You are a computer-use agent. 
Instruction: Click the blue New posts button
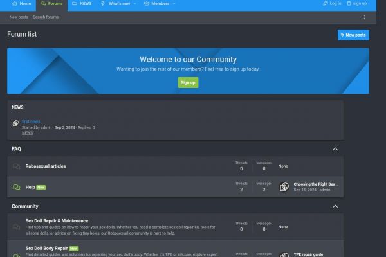(353, 35)
